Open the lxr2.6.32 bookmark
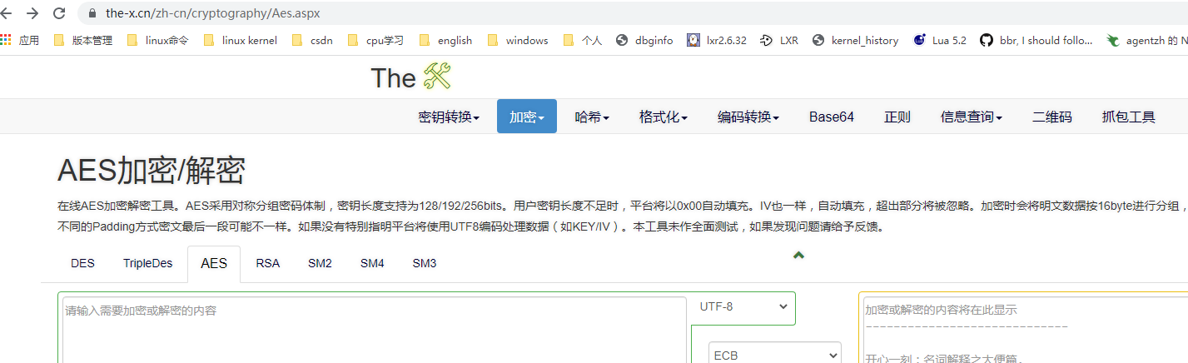The width and height of the screenshot is (1188, 363). pyautogui.click(x=717, y=40)
